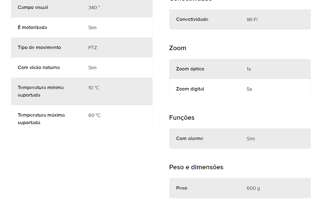Select the 10 °C minimum temperature value
This screenshot has width=321, height=211.
click(x=94, y=88)
